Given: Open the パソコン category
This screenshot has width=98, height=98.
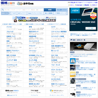Looking at the screenshot, I should click(x=9, y=27).
